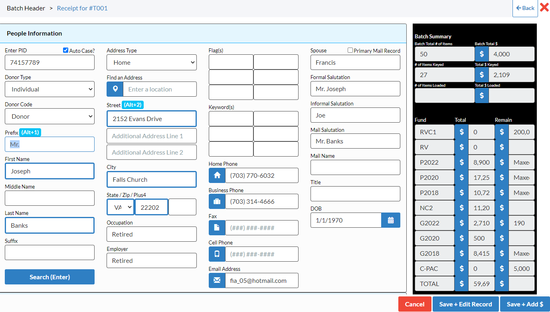Screen dimensions: 550x312
Task: Click the fax document icon
Action: coord(217,228)
